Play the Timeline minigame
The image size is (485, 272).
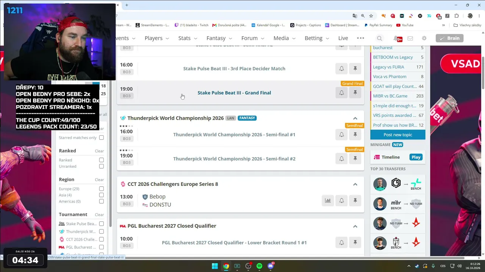(416, 157)
